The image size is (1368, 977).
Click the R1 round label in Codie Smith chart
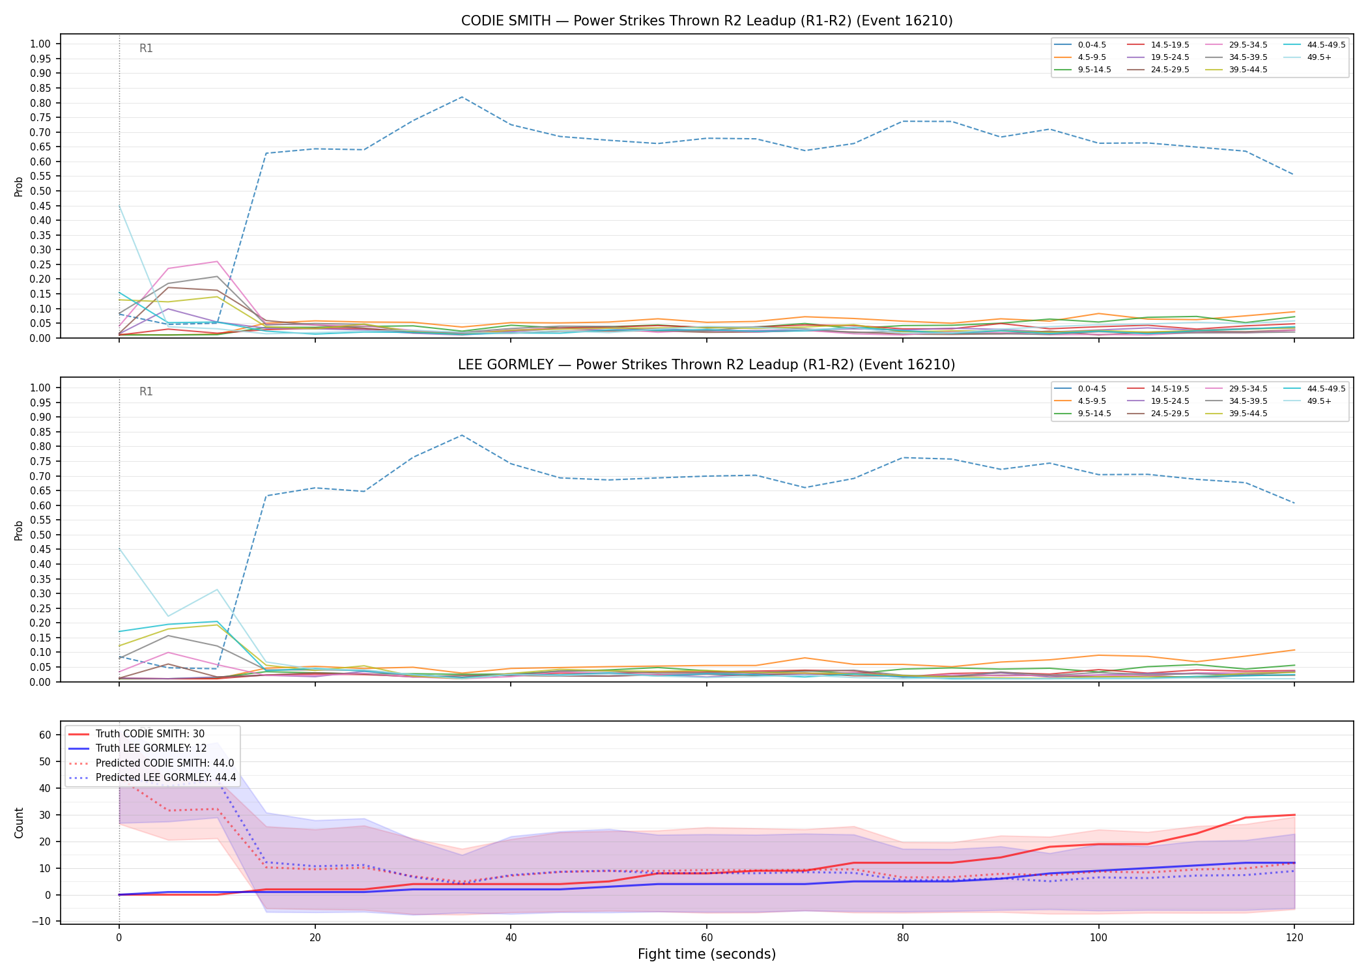tap(146, 49)
